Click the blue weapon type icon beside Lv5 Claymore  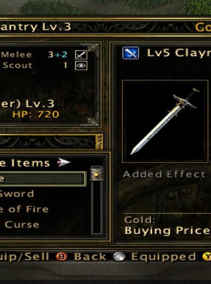pyautogui.click(x=131, y=53)
